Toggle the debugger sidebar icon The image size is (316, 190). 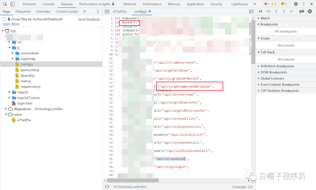click(251, 11)
